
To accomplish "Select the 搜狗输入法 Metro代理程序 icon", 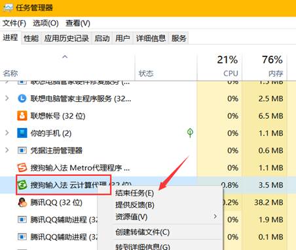I will [22, 168].
